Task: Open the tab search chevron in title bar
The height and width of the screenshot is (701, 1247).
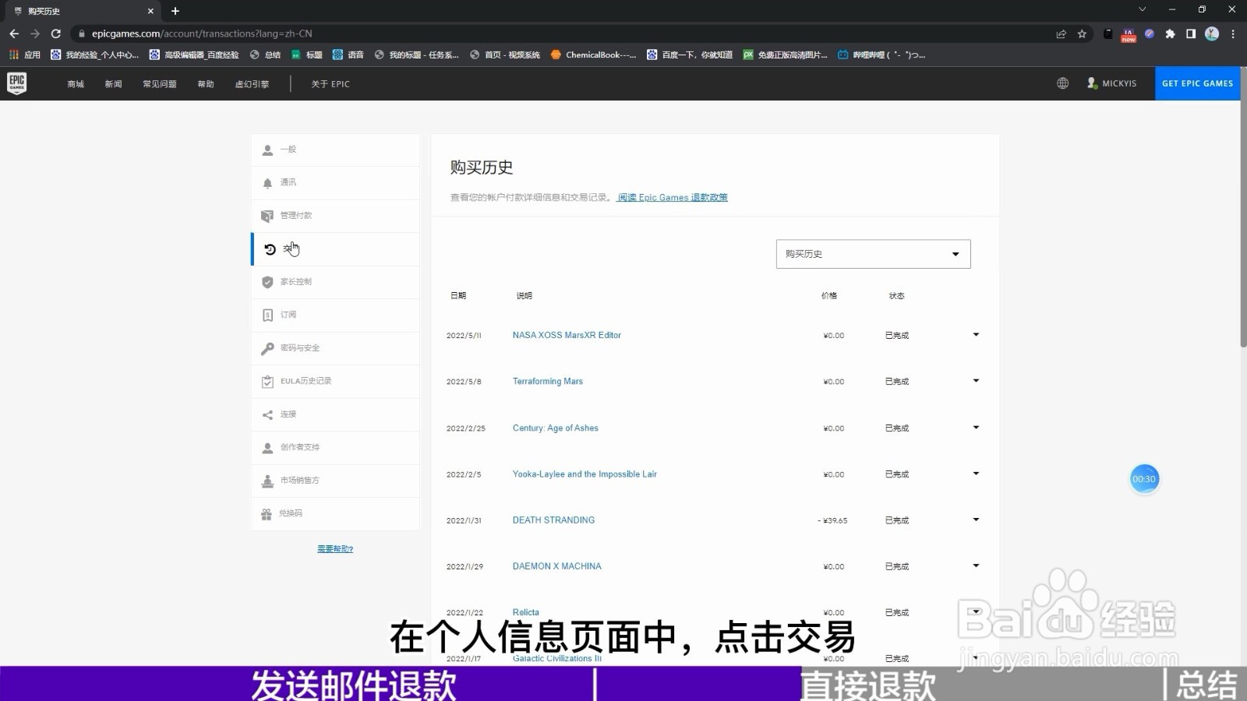Action: coord(1142,10)
